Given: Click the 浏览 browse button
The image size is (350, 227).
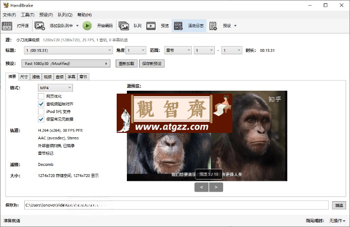Looking at the screenshot, I should point(339,205).
